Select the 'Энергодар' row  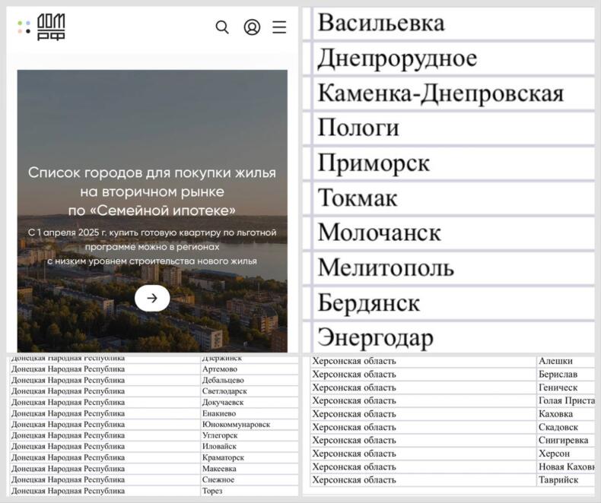(454, 337)
